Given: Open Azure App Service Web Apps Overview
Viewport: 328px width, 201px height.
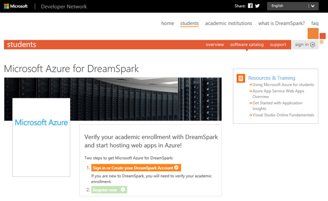Looking at the screenshot, I should pyautogui.click(x=278, y=94).
